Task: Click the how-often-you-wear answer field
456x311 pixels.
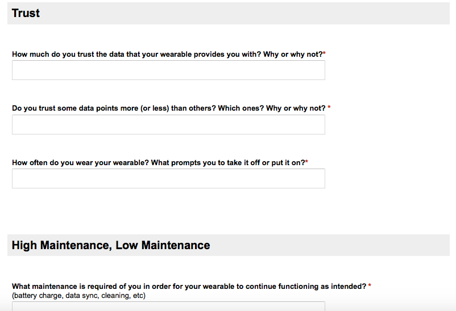Action: coord(168,179)
